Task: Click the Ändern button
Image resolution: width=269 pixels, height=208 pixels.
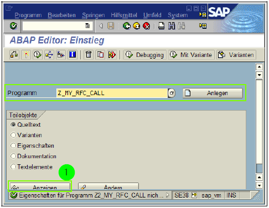Action: pyautogui.click(x=108, y=186)
